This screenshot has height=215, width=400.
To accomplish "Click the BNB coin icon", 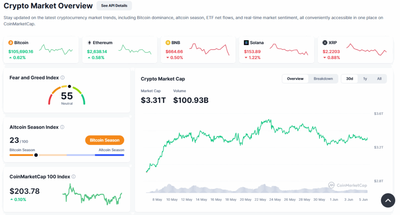I will tap(168, 43).
